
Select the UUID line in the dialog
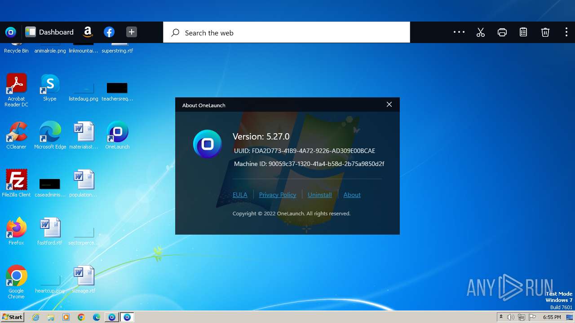[x=305, y=151]
